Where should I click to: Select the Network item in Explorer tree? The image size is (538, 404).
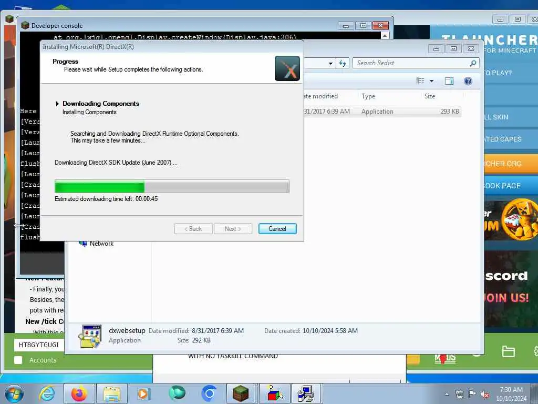(101, 244)
